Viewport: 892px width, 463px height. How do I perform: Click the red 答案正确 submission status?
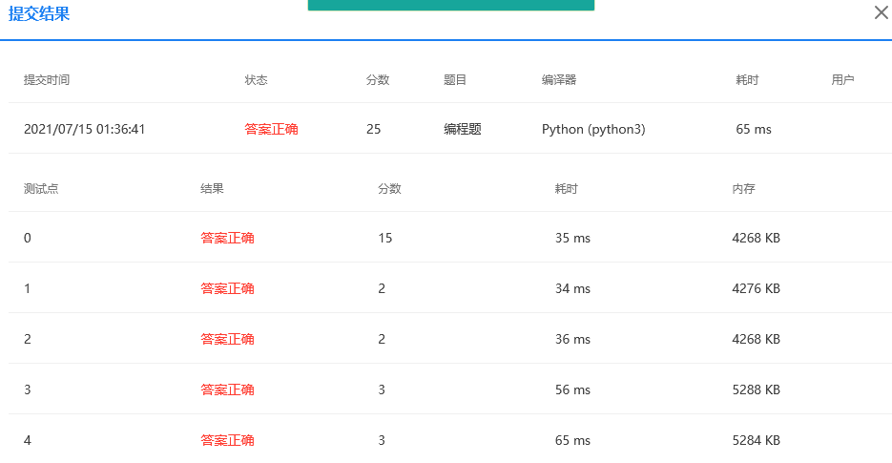tap(271, 129)
